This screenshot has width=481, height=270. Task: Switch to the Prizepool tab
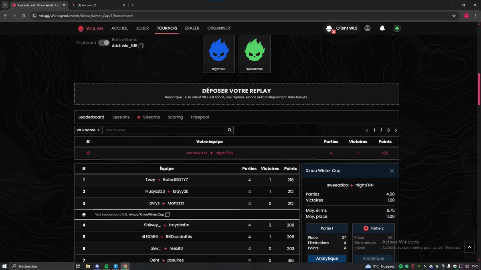200,117
